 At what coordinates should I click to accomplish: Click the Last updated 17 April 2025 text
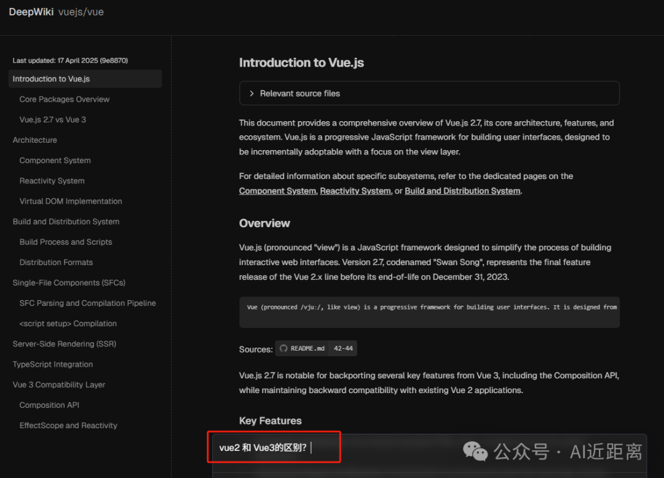click(70, 60)
